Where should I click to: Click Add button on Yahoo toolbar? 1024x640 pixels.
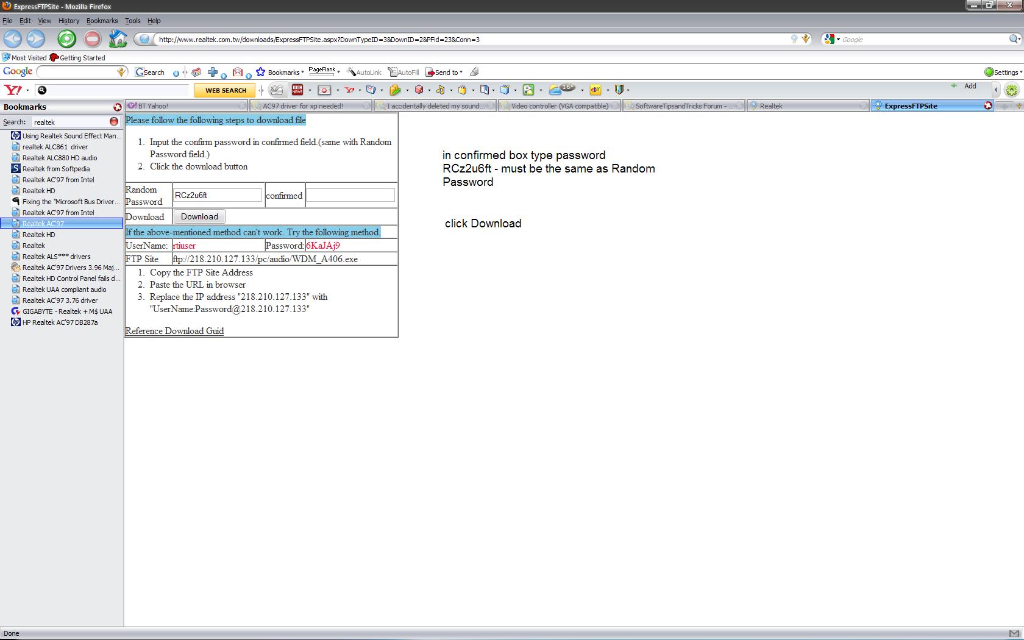tap(965, 86)
